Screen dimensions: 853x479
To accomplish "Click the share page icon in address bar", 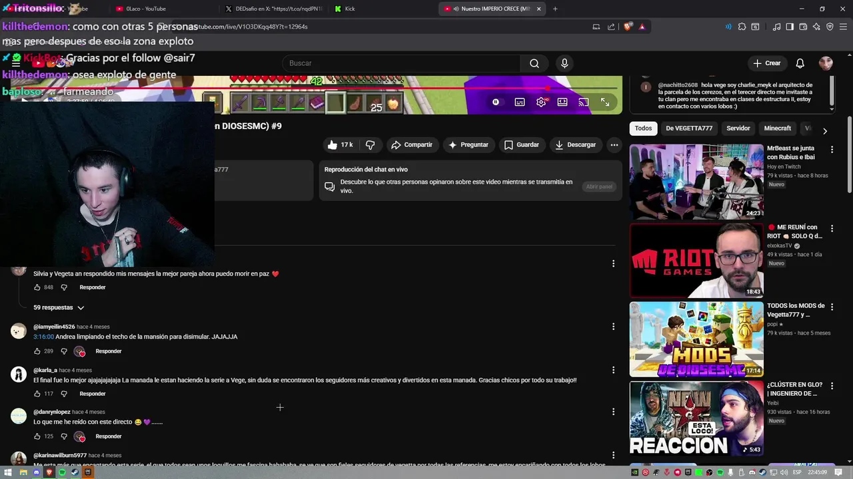I will point(611,27).
